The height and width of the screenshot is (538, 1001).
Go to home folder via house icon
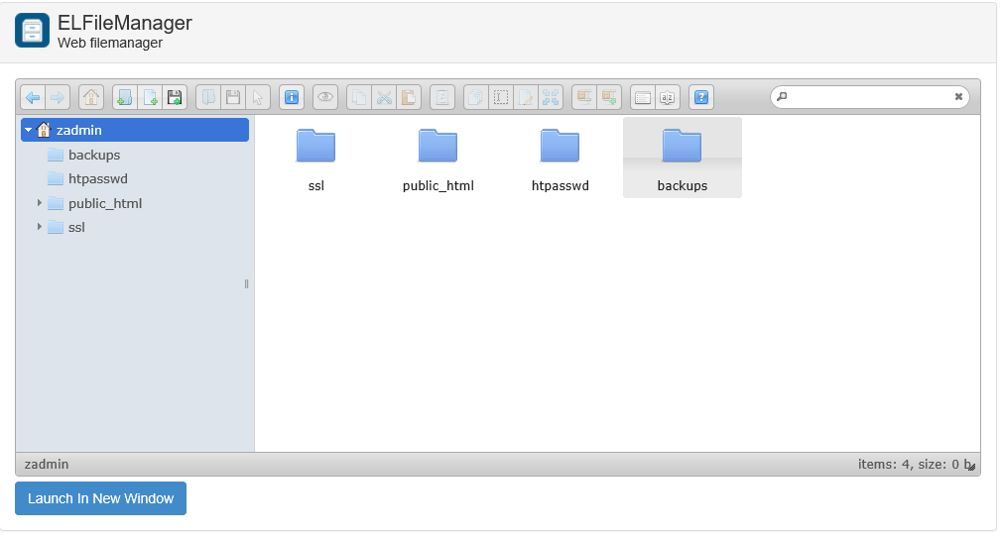point(91,97)
